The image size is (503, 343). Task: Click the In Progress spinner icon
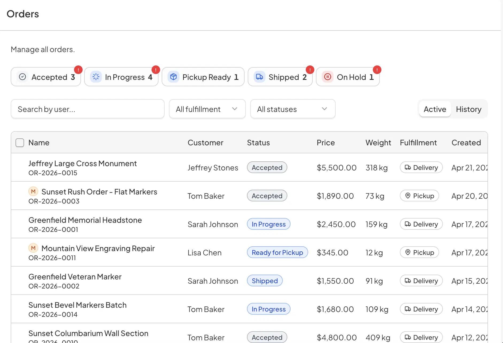[x=96, y=77]
